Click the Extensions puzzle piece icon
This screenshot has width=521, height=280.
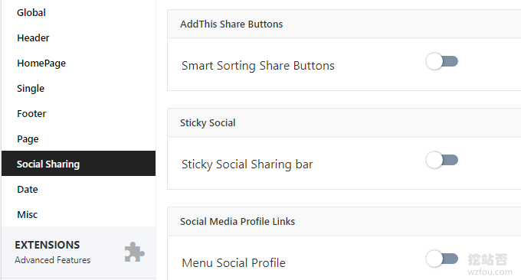click(x=135, y=252)
